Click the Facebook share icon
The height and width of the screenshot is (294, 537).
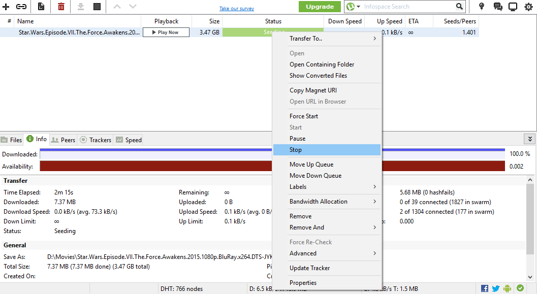point(484,288)
